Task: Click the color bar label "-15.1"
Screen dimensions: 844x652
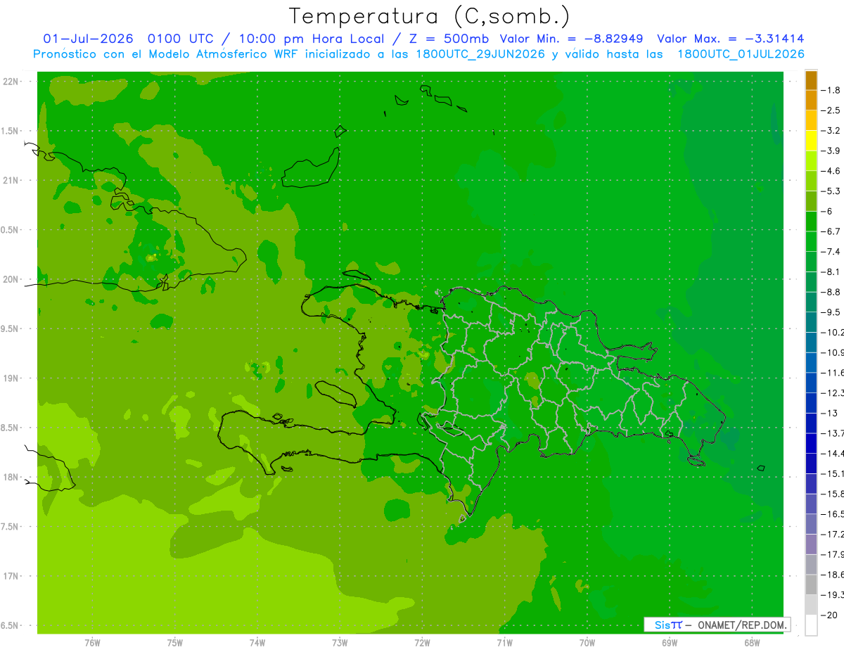Action: pyautogui.click(x=832, y=474)
